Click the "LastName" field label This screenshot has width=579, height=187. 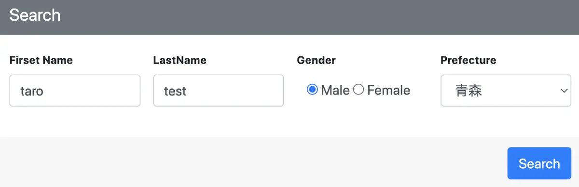(179, 60)
